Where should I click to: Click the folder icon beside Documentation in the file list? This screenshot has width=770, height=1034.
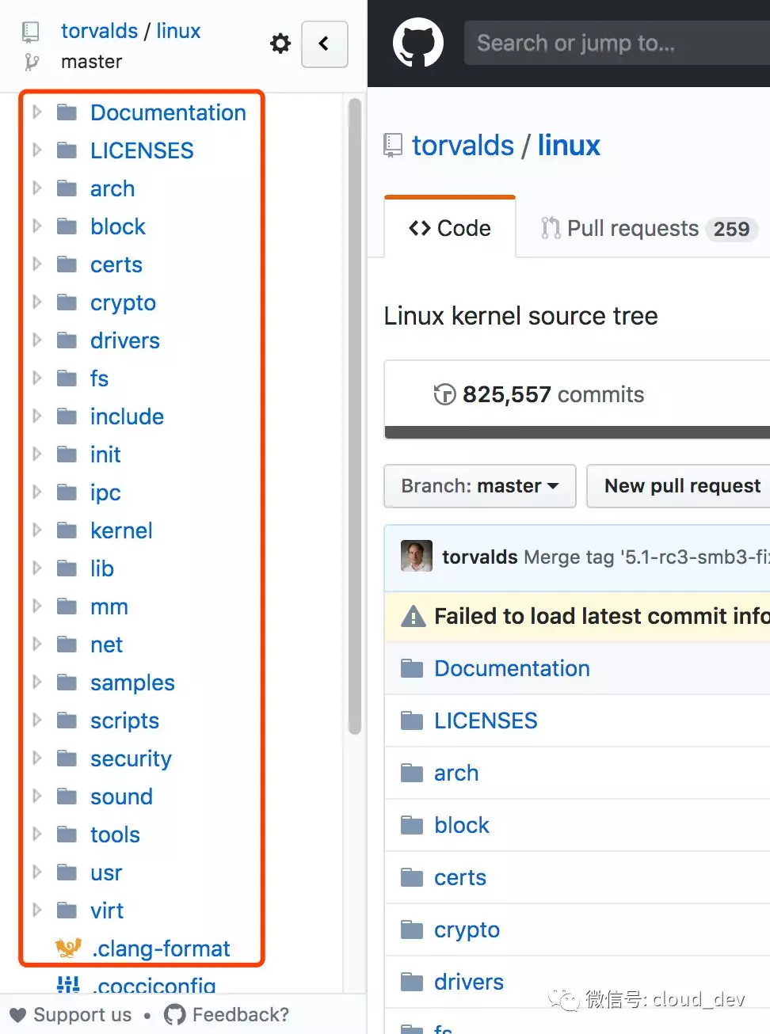click(412, 669)
